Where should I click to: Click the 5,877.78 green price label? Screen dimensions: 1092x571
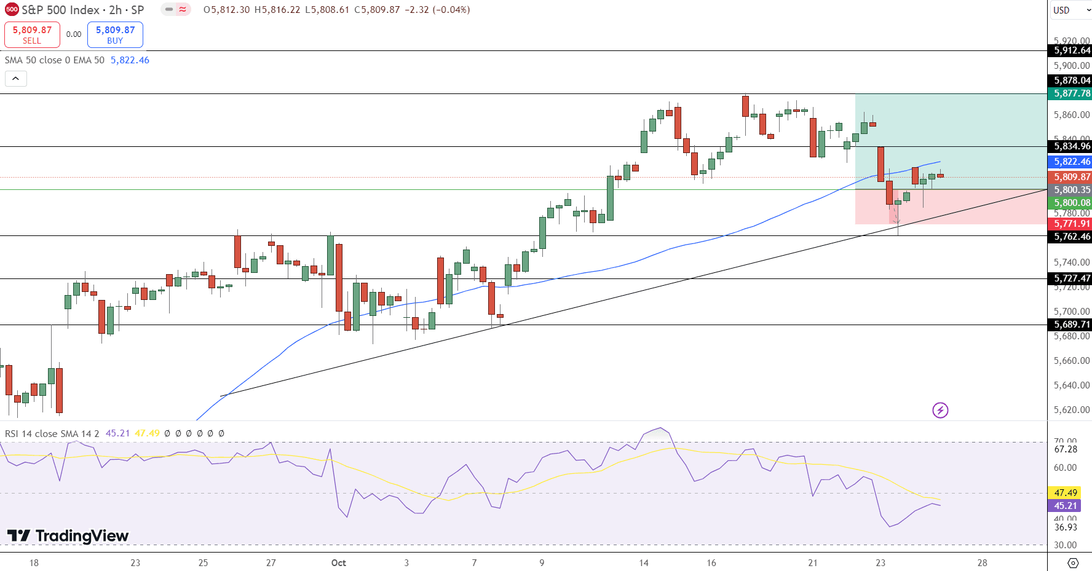click(x=1070, y=93)
